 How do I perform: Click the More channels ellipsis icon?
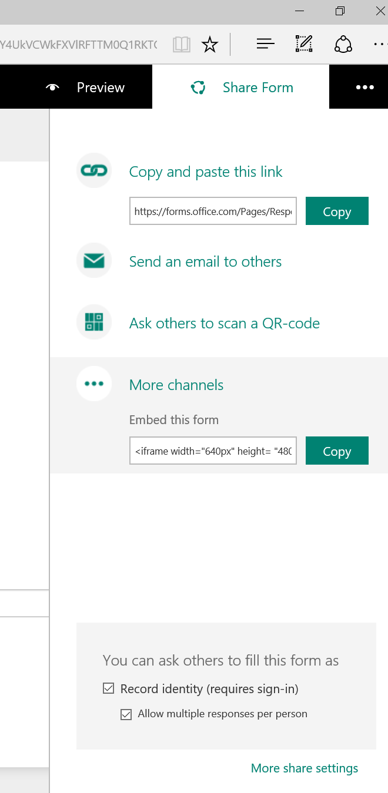pyautogui.click(x=94, y=384)
